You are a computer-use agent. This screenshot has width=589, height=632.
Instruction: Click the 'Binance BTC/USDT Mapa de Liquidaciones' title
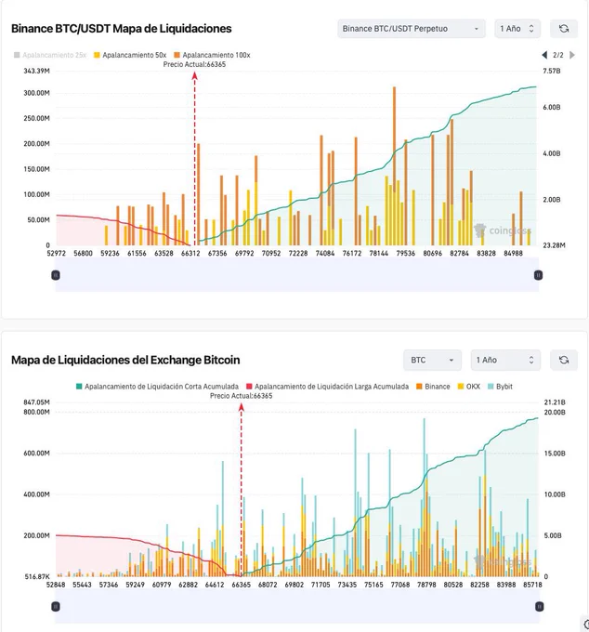[122, 29]
